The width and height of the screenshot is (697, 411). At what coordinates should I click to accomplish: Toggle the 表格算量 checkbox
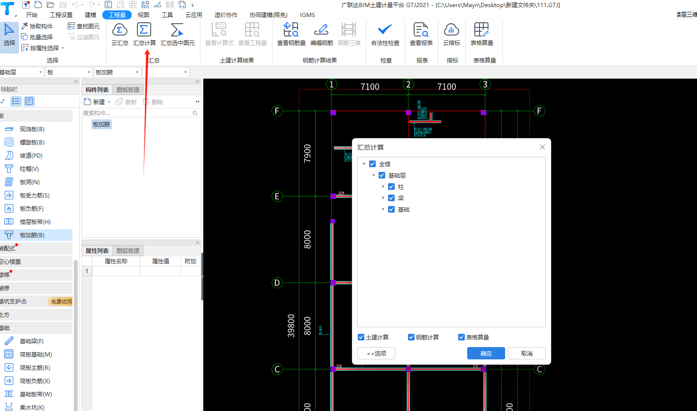tap(462, 337)
